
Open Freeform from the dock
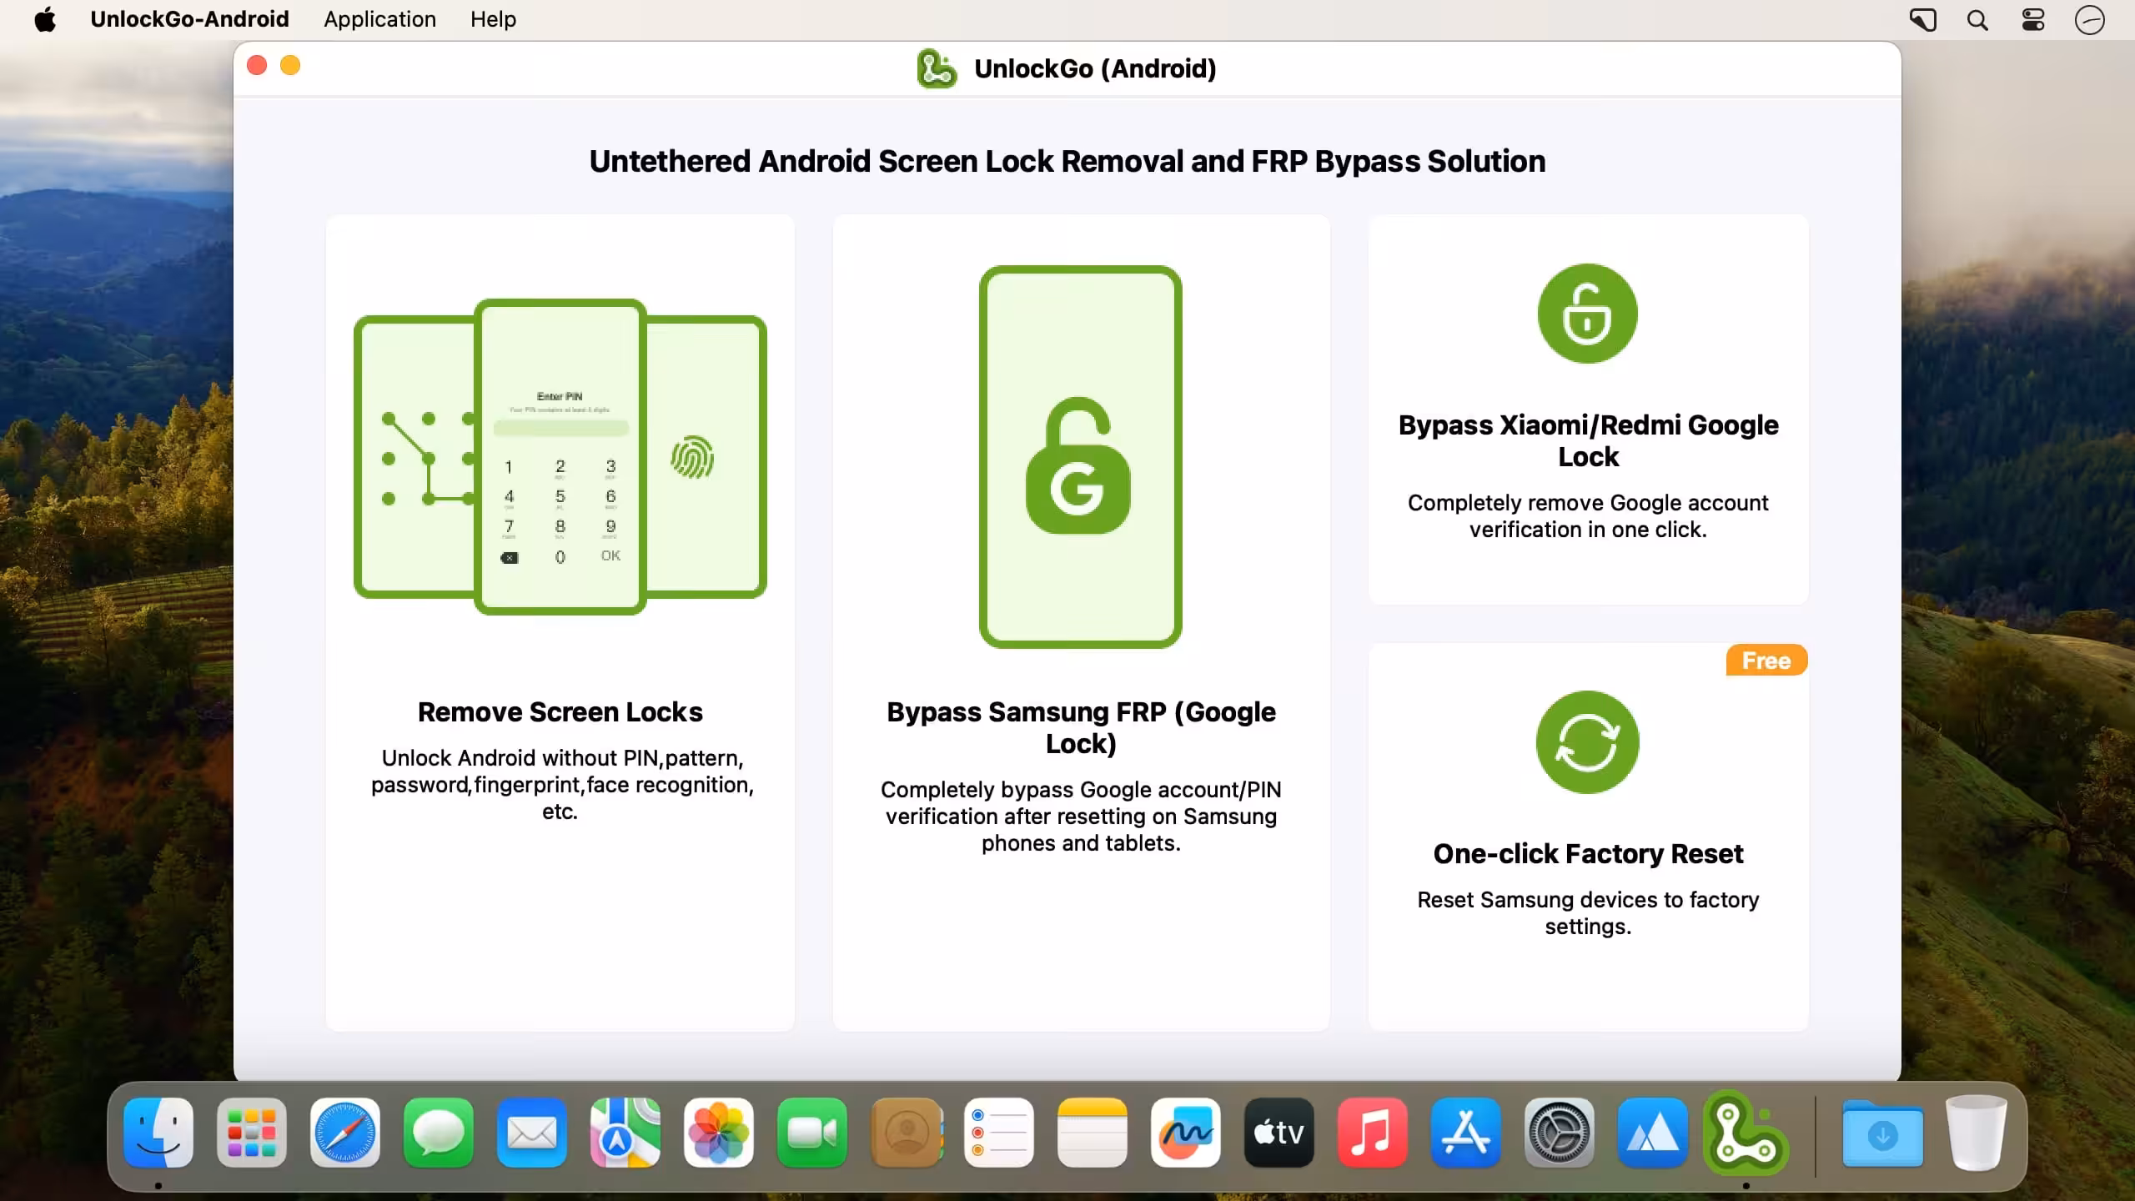pyautogui.click(x=1186, y=1133)
